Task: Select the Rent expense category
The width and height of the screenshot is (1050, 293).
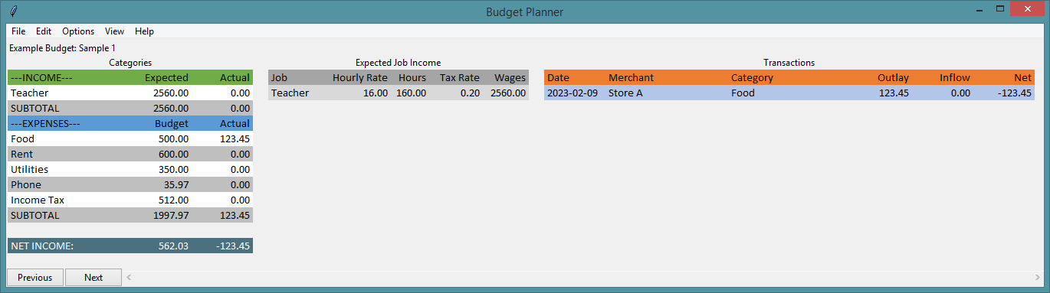Action: coord(130,154)
